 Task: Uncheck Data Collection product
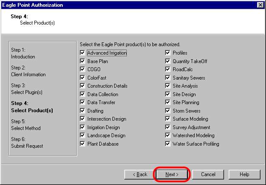(x=82, y=94)
